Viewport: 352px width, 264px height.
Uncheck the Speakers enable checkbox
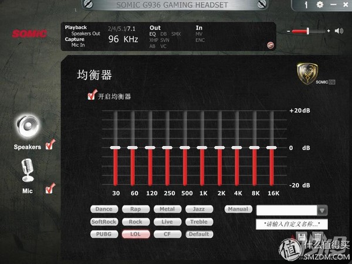click(x=50, y=144)
